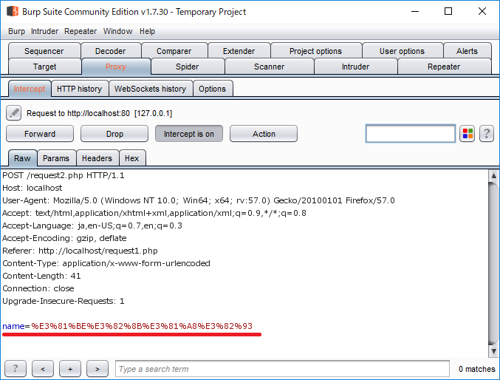500x380 pixels.
Task: Open the Repeater tool tab
Action: tap(444, 67)
